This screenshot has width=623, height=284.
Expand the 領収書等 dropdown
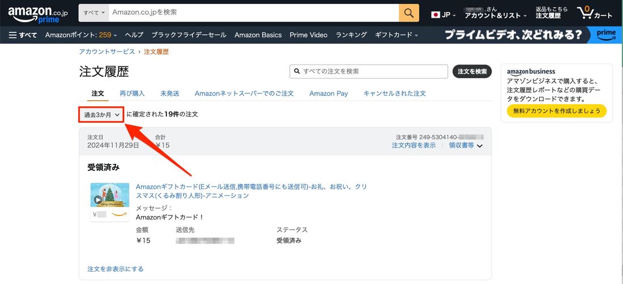pos(466,145)
